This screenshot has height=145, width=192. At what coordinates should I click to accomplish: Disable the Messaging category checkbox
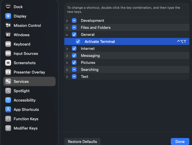tap(74, 55)
